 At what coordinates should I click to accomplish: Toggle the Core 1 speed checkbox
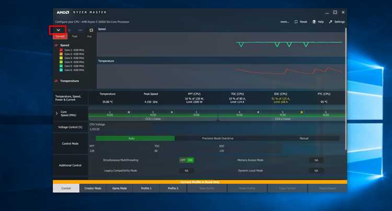(61, 50)
